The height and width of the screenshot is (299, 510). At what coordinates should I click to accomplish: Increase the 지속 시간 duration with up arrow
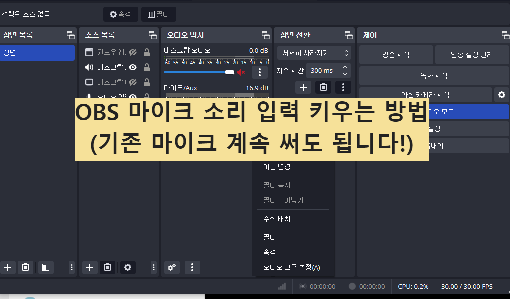coord(345,67)
